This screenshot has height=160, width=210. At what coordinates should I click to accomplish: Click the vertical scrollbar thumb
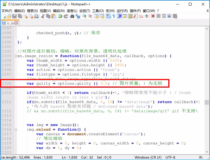point(207,102)
